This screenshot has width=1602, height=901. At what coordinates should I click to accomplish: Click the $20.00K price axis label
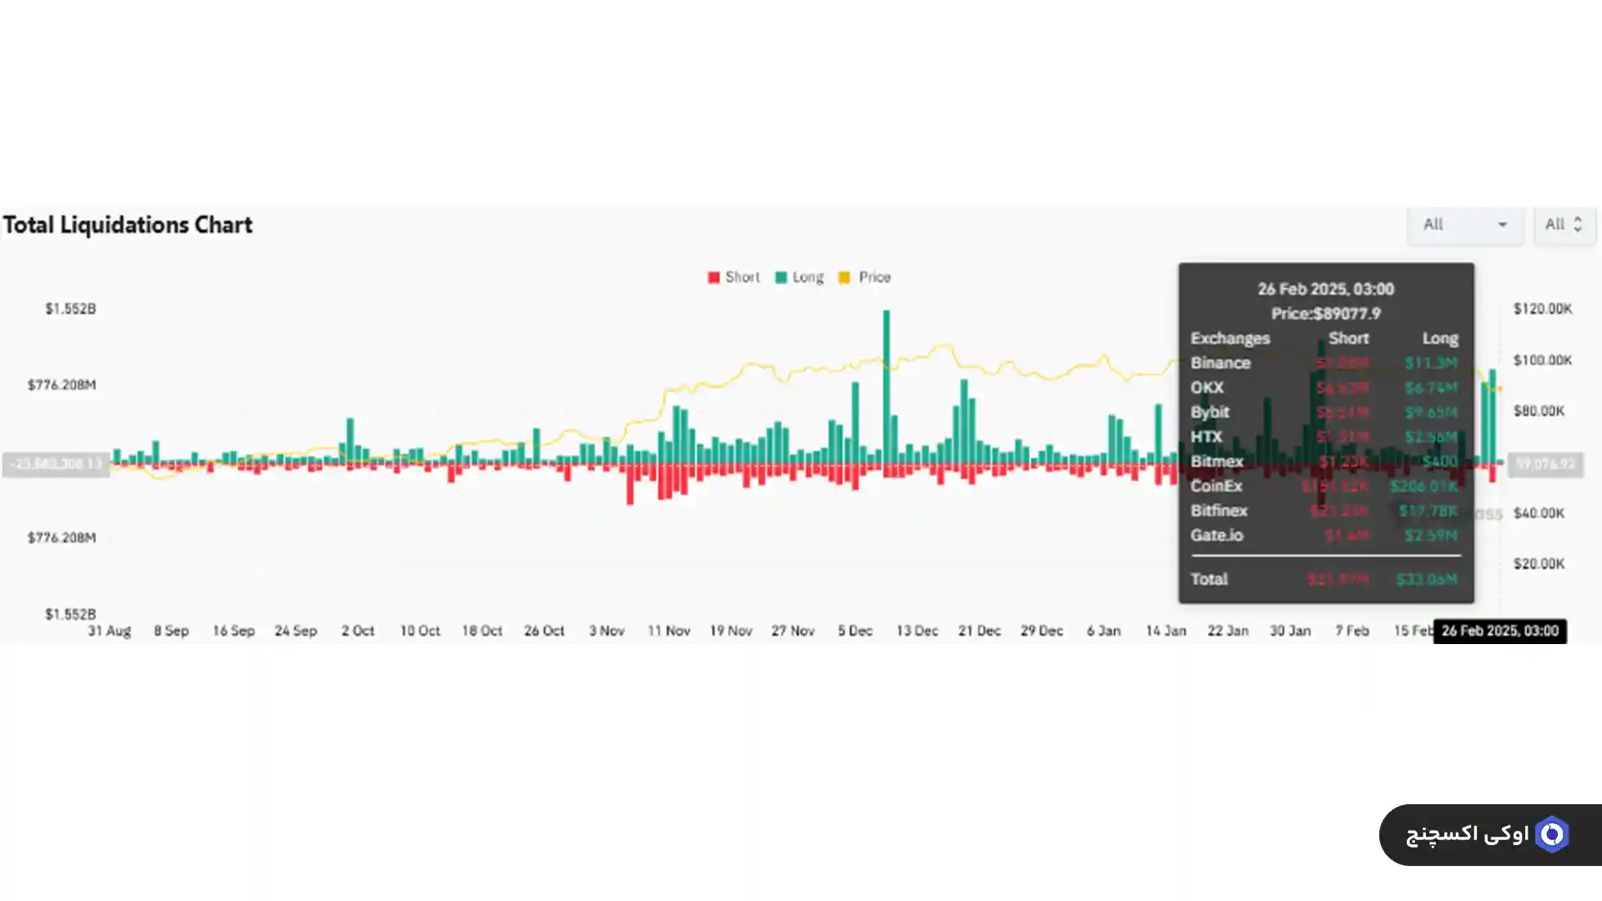click(1539, 564)
